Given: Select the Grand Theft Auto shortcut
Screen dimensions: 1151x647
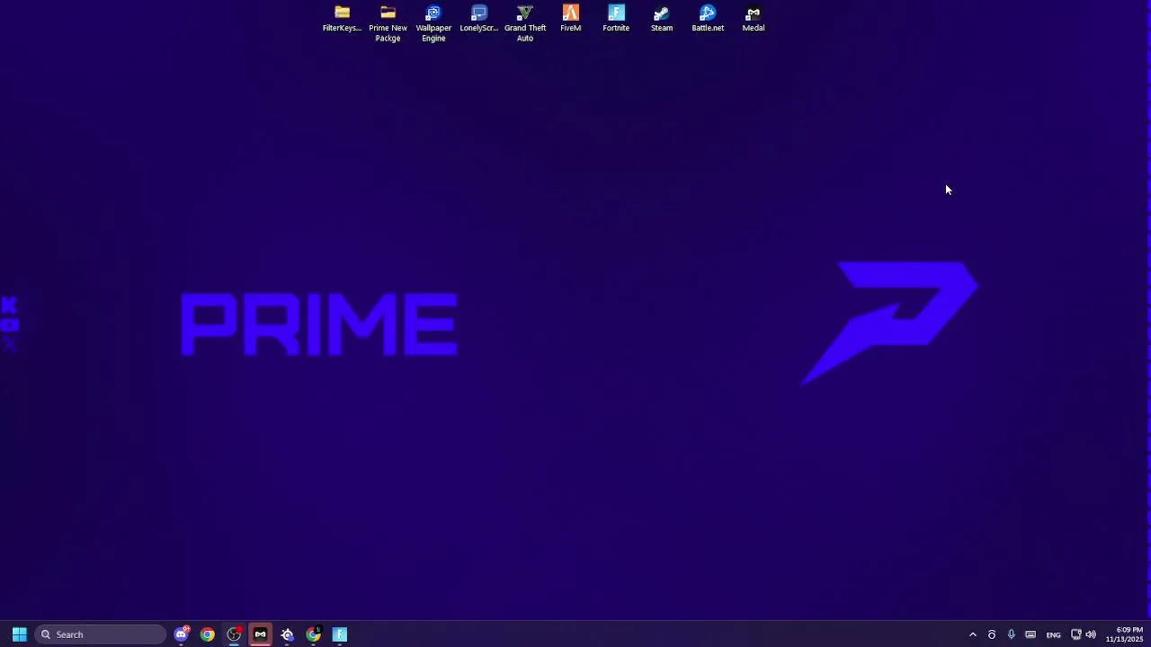Looking at the screenshot, I should 525,24.
